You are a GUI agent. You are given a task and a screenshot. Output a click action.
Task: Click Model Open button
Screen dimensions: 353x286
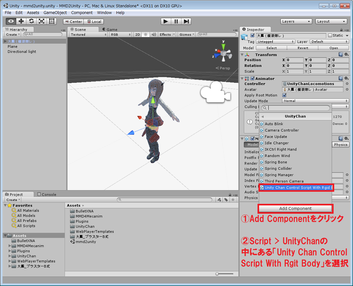click(x=334, y=48)
